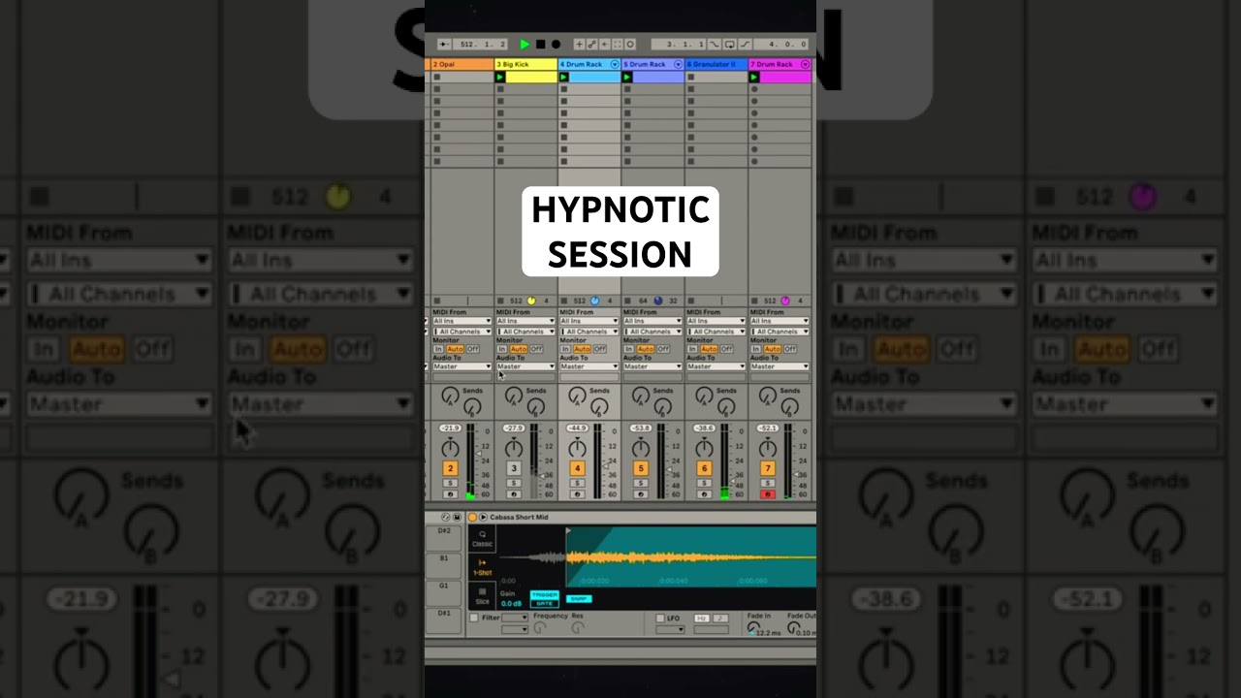This screenshot has width=1241, height=698.
Task: Click the pan knob on Big Kick track
Action: click(514, 448)
